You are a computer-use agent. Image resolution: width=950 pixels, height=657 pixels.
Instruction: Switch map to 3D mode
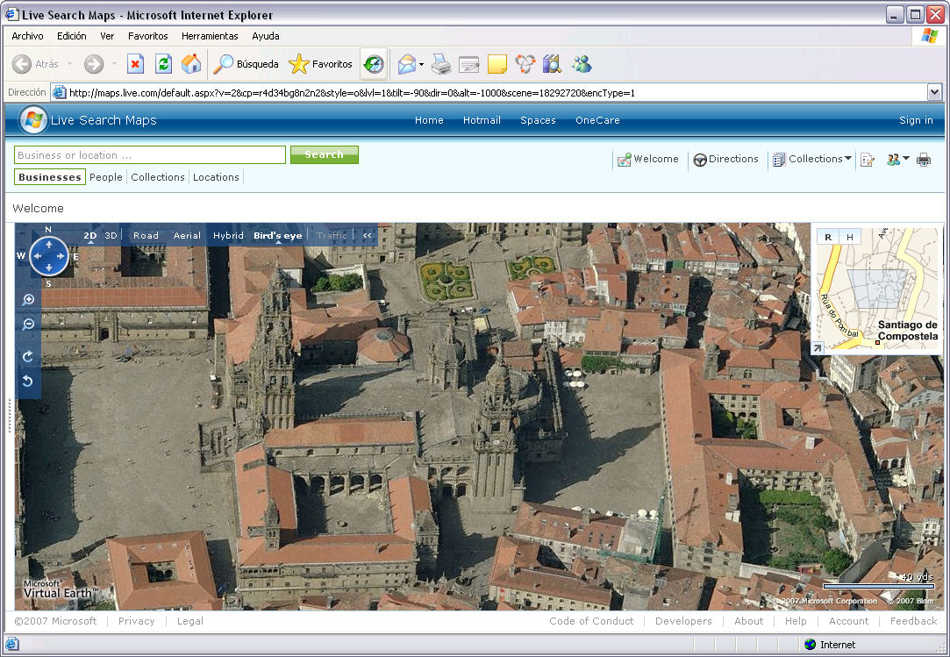coord(111,235)
